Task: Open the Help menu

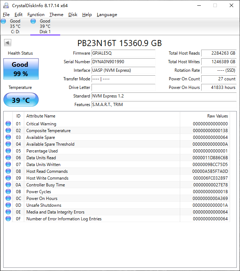Action: point(87,15)
